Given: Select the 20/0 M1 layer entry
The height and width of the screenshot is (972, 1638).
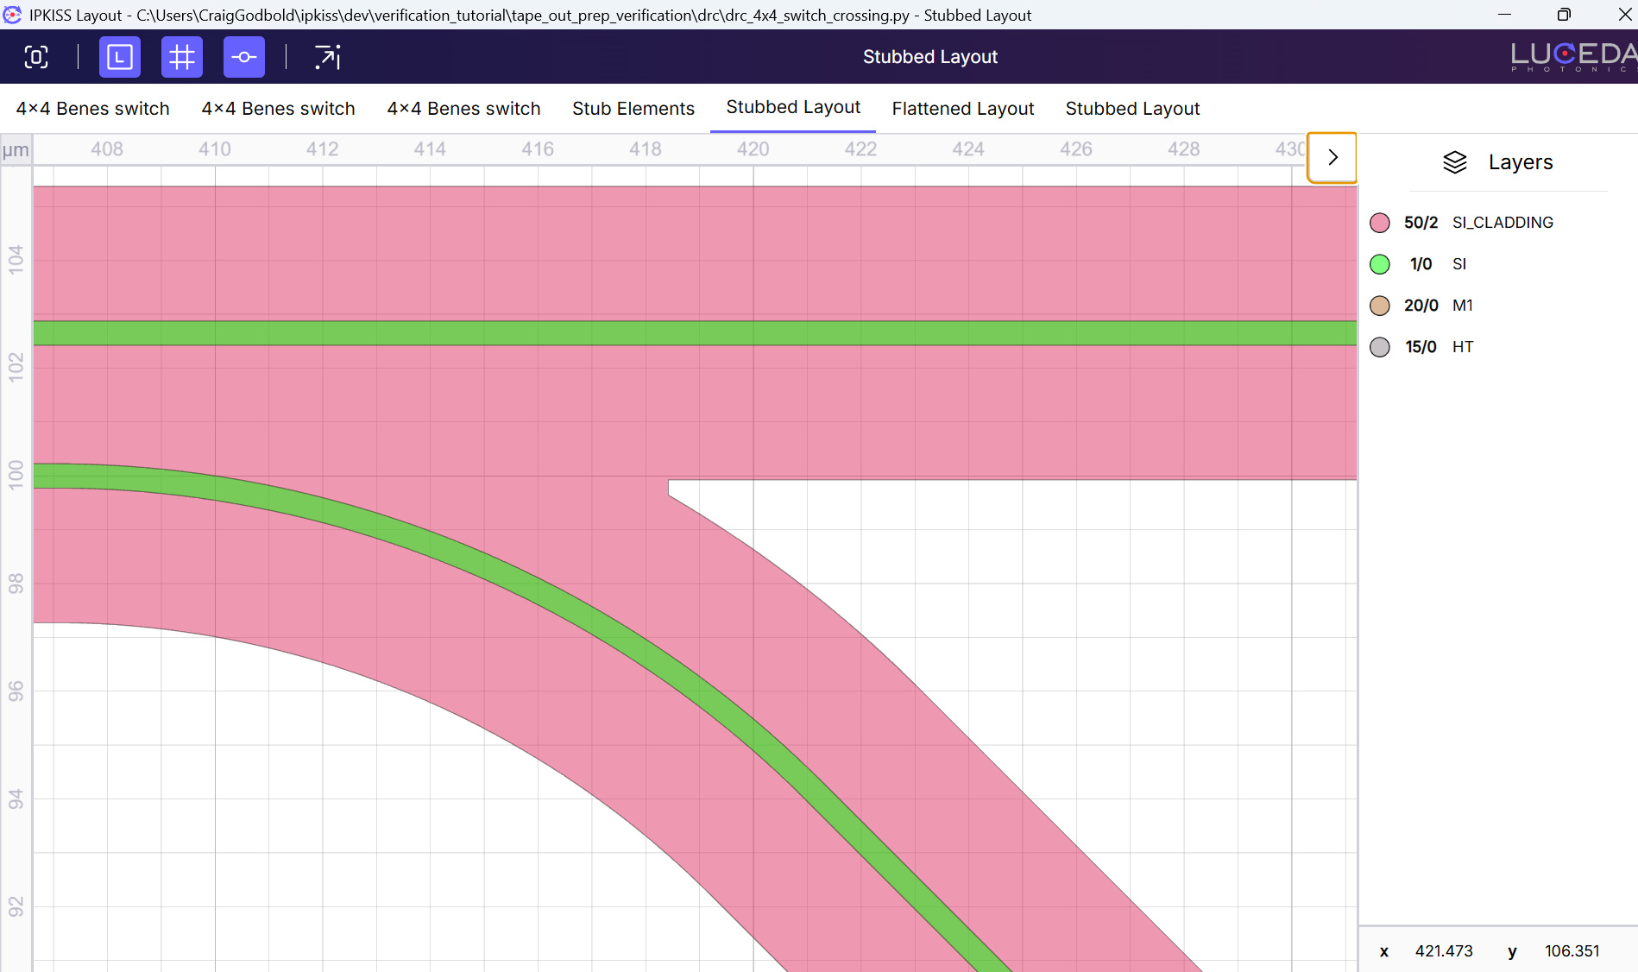Looking at the screenshot, I should tap(1438, 306).
